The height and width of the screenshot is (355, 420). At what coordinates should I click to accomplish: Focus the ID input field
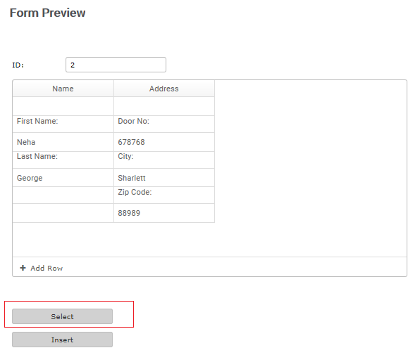pyautogui.click(x=116, y=65)
